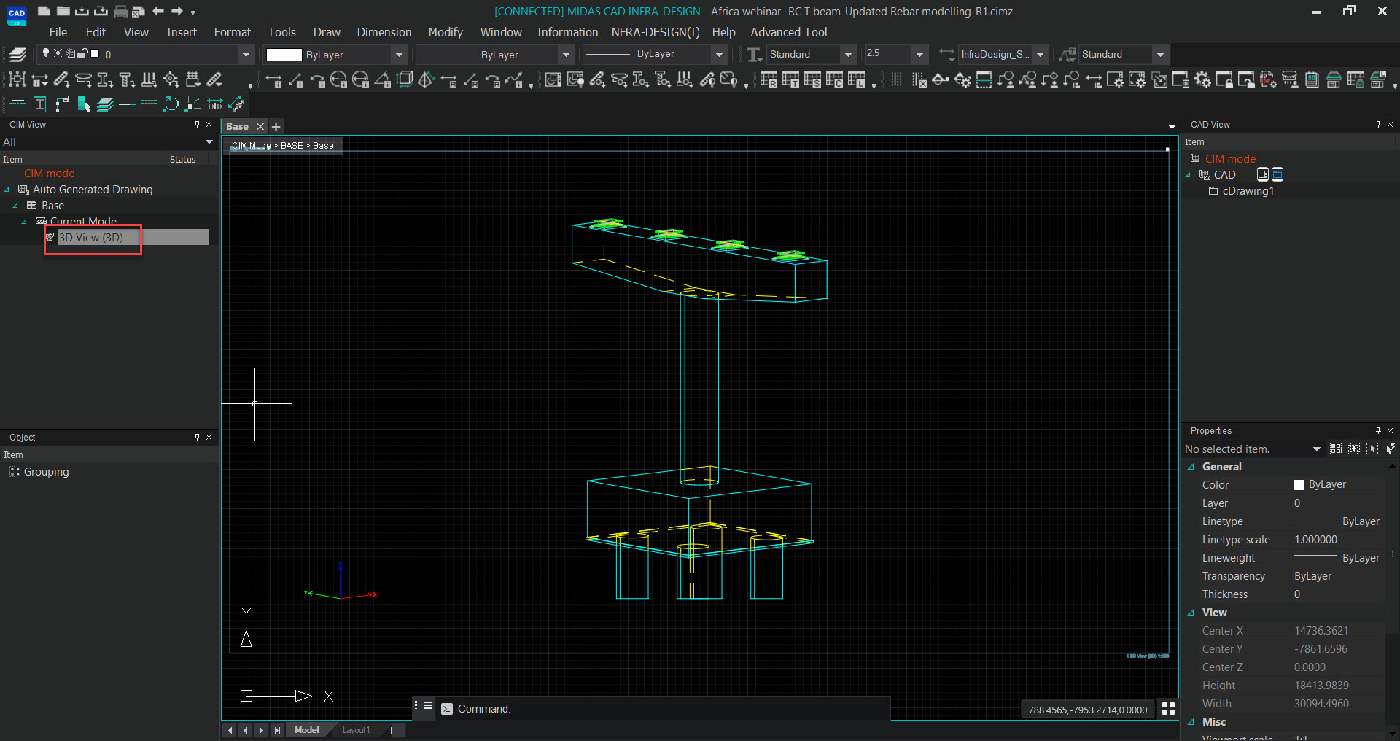Toggle the layer lightbulb on/off icon
Screen dimensions: 1400x741
tap(46, 53)
